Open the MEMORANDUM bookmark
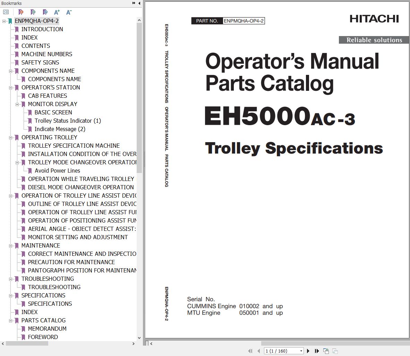Screen dimensions: 410x356 pyautogui.click(x=47, y=329)
